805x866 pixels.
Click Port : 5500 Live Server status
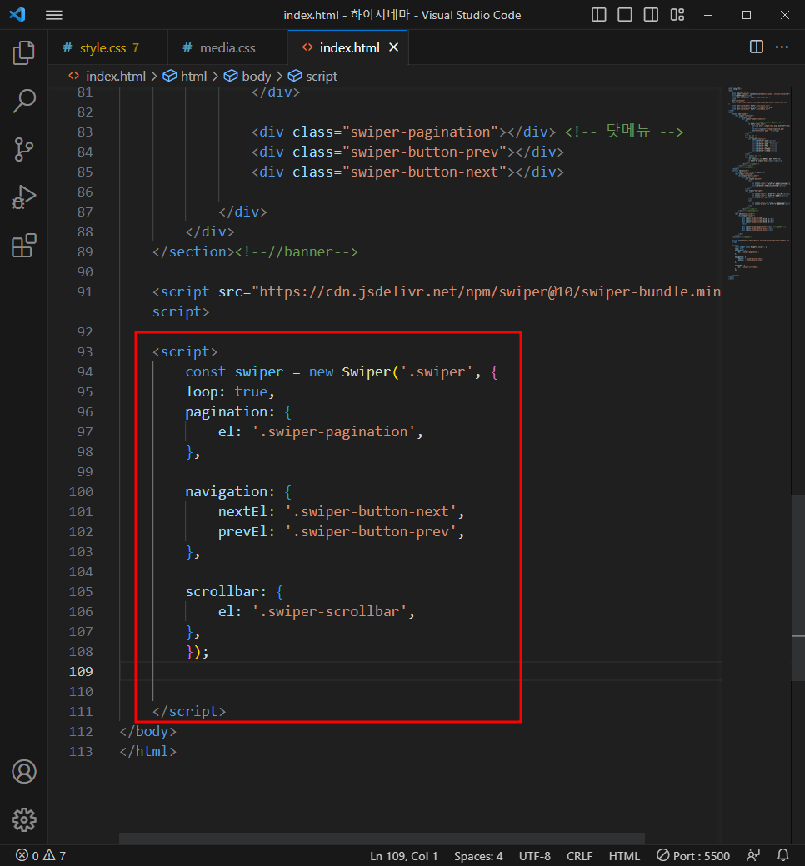693,855
